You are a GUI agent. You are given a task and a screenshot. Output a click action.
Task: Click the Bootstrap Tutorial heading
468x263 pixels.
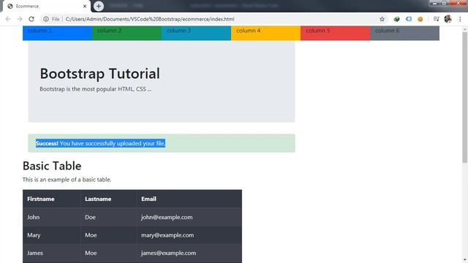(x=99, y=74)
